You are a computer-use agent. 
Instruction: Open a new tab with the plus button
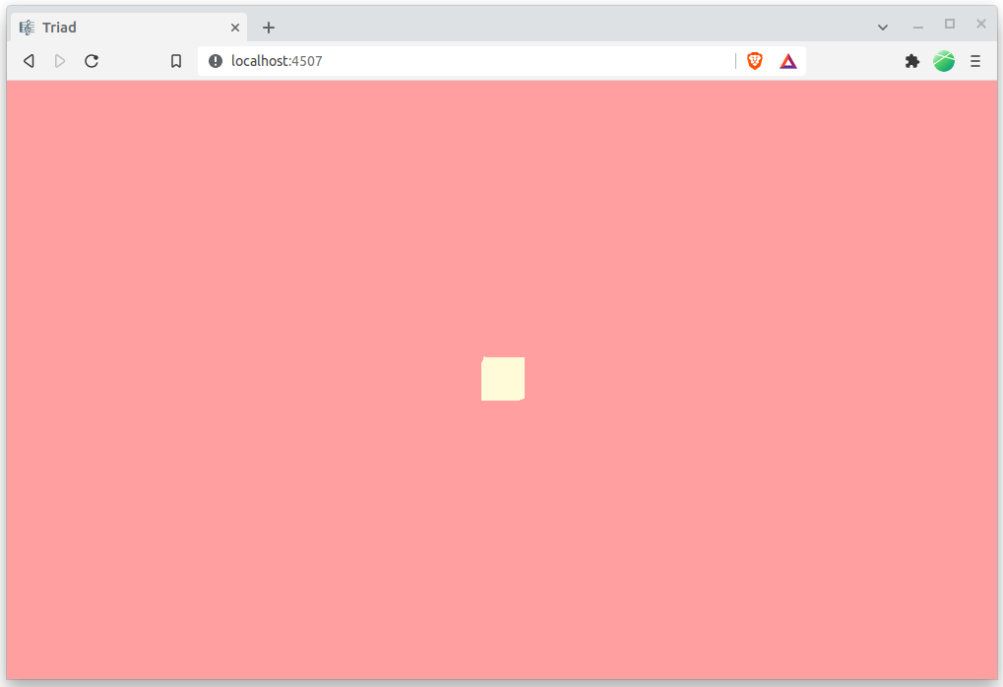[269, 28]
